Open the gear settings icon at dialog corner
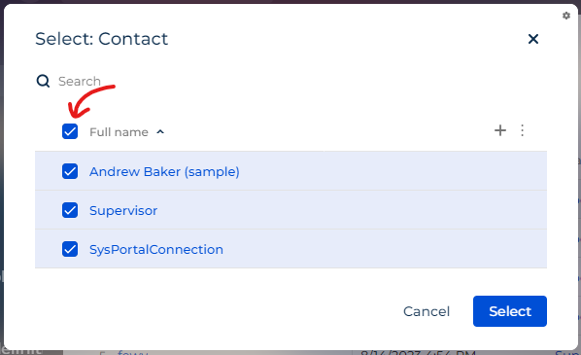Viewport: 581px width, 355px height. point(565,16)
